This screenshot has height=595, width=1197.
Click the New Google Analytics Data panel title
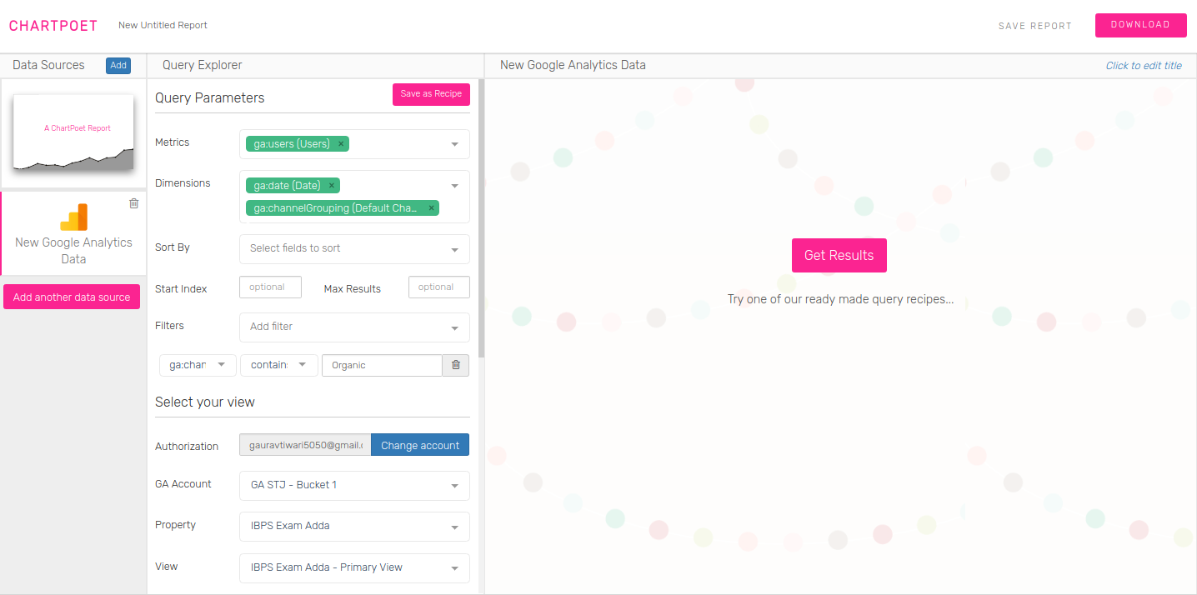point(573,65)
